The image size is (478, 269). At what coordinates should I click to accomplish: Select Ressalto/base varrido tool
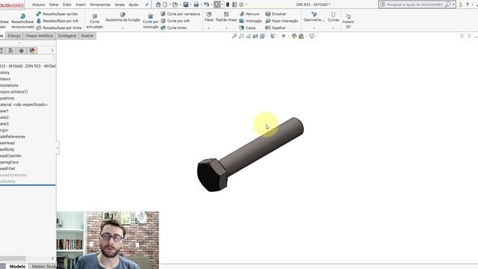point(57,14)
